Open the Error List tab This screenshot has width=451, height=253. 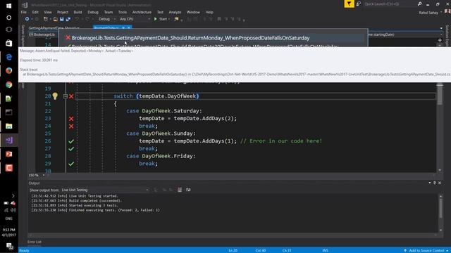pos(35,242)
